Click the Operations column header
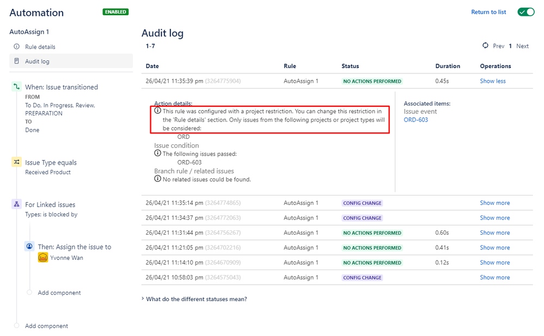This screenshot has height=336, width=544. (496, 66)
